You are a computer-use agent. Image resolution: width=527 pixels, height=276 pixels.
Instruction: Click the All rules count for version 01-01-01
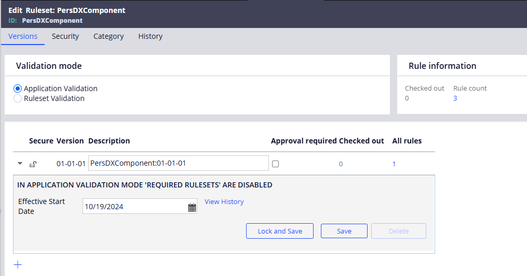[394, 164]
